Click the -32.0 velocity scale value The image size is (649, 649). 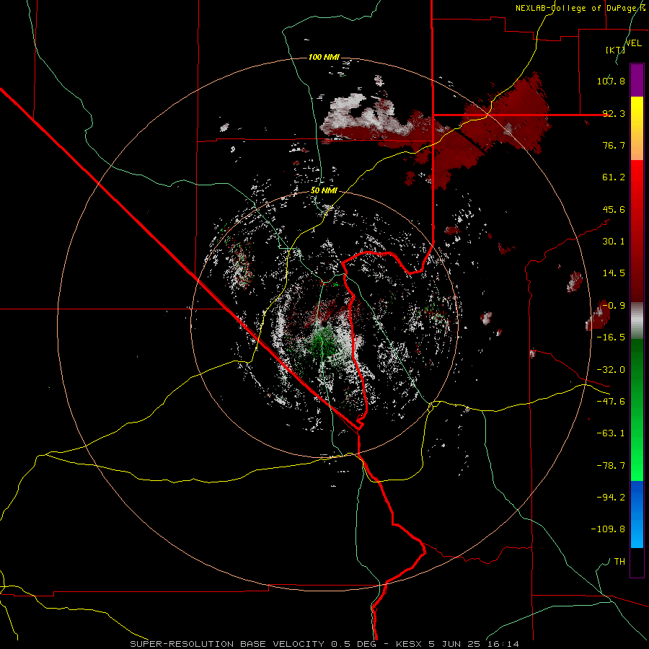[611, 370]
